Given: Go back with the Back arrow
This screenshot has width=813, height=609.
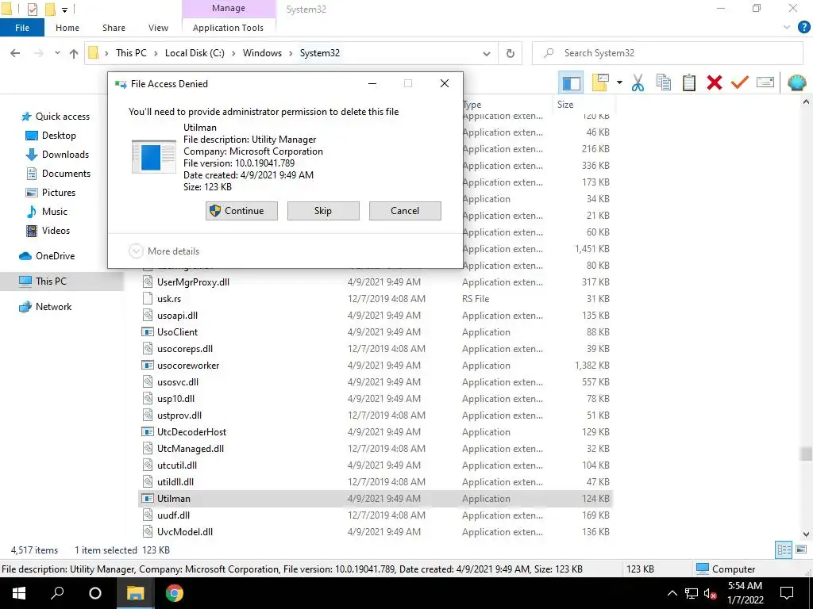Looking at the screenshot, I should point(15,53).
